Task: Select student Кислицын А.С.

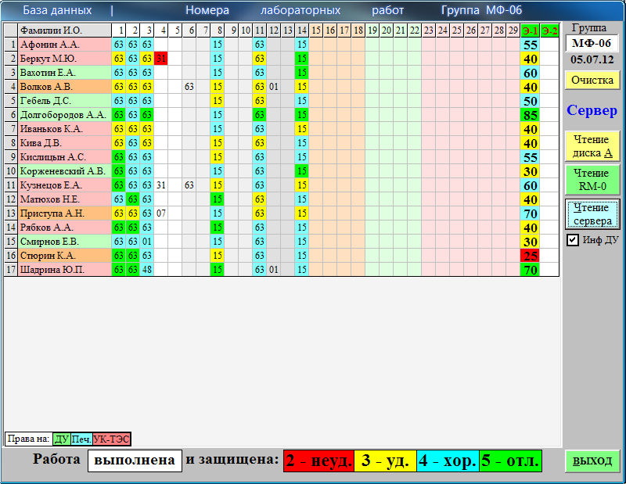Action: point(65,157)
